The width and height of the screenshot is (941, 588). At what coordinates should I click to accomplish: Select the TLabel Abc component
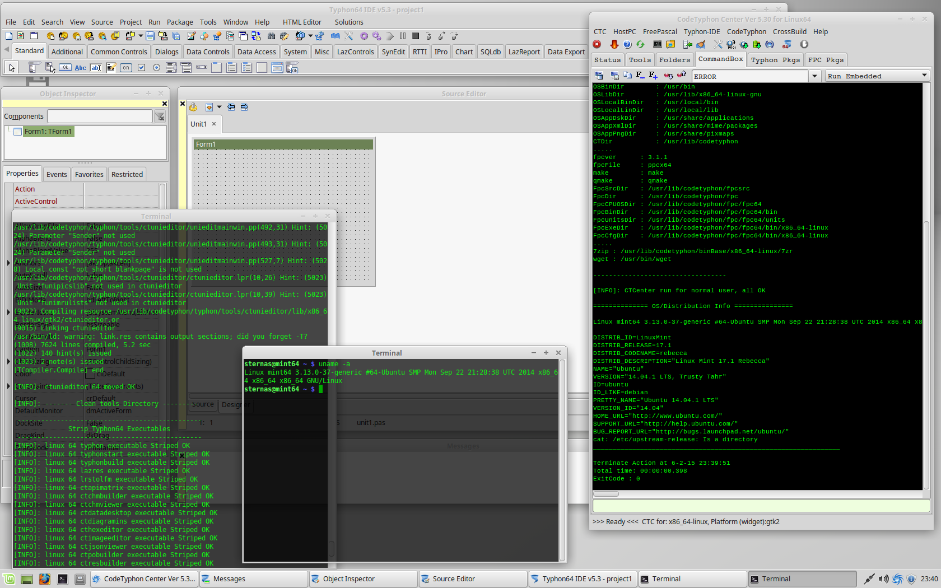tap(81, 68)
